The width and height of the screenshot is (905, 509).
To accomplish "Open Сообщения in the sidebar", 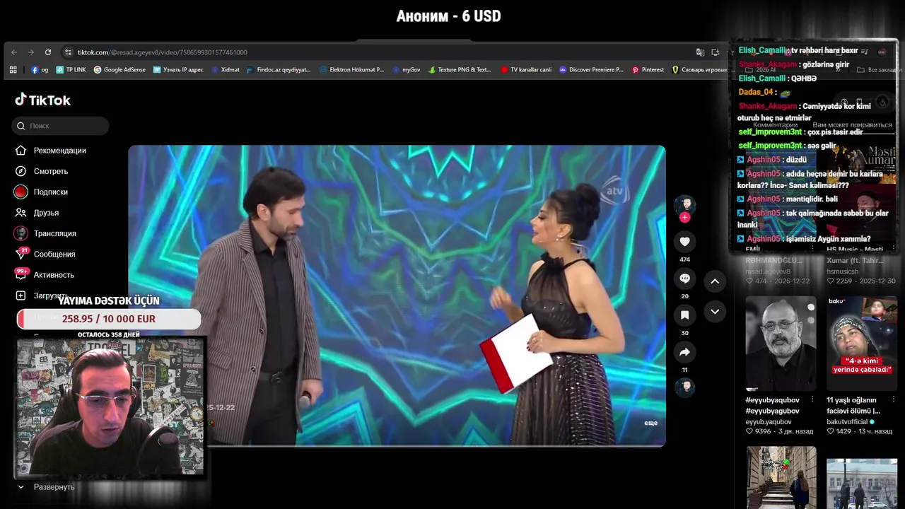I will [45, 254].
